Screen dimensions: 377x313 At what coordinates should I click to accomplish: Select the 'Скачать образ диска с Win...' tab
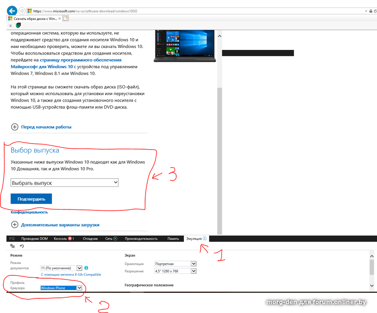(x=34, y=18)
